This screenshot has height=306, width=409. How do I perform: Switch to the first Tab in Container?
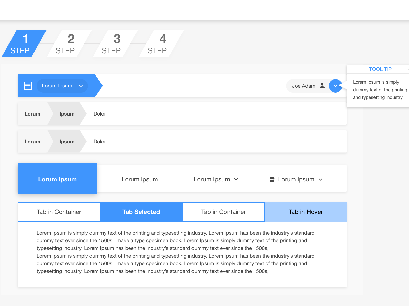[59, 212]
